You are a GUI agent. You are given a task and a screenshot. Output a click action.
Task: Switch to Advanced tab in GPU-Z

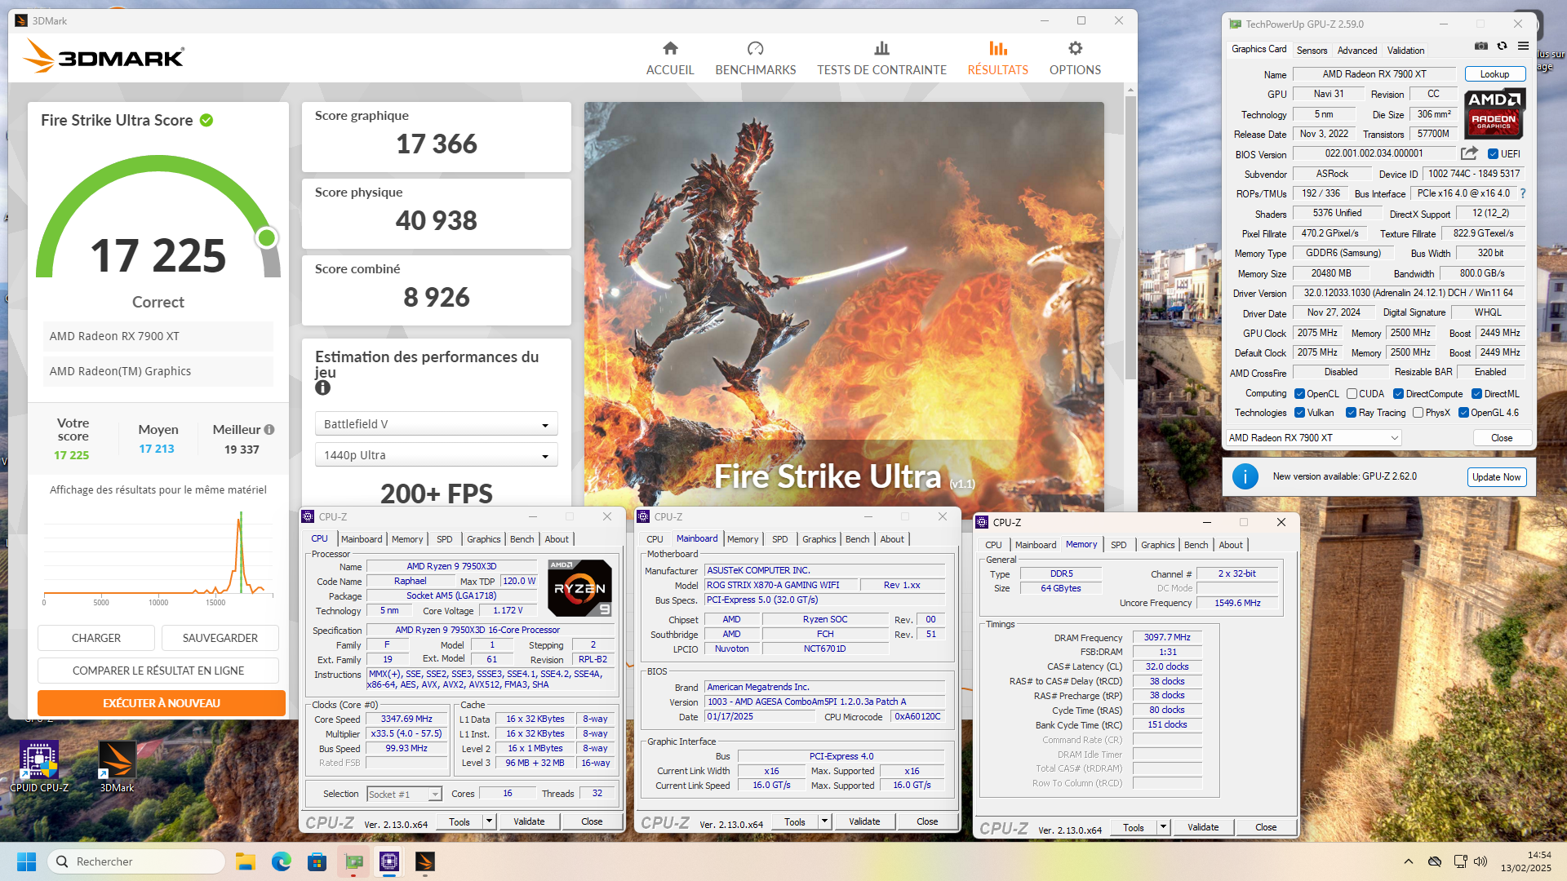click(1356, 51)
